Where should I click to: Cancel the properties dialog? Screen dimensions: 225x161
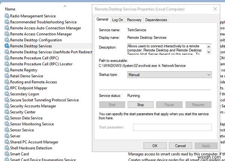[180, 146]
